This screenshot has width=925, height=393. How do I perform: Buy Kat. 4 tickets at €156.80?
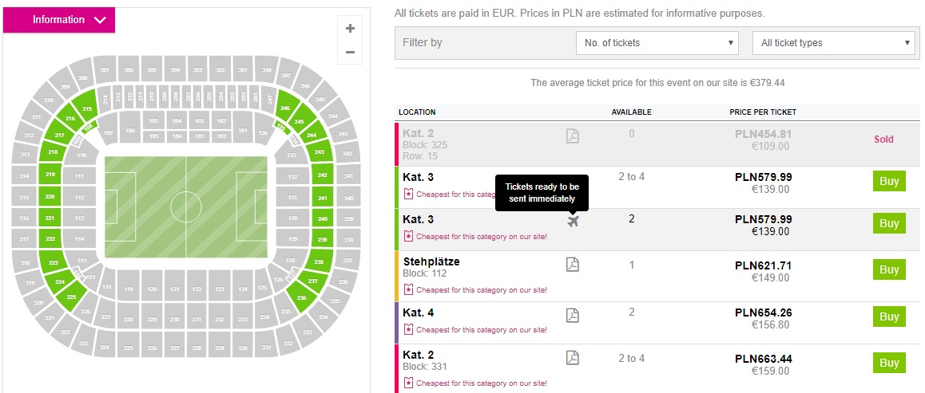coord(889,317)
